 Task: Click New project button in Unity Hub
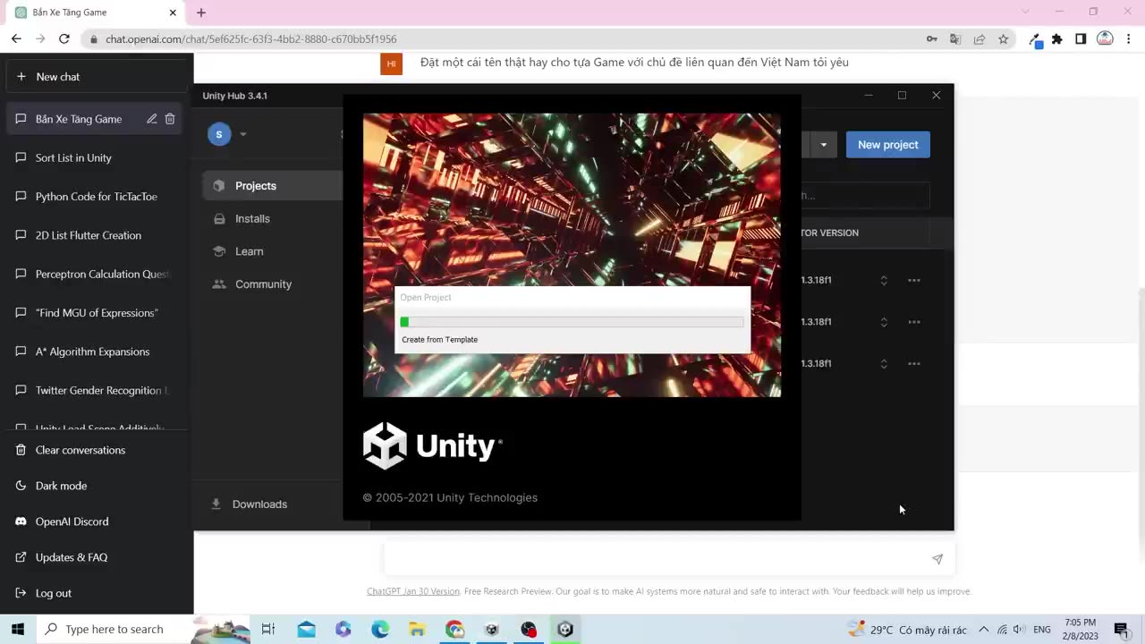pos(888,145)
